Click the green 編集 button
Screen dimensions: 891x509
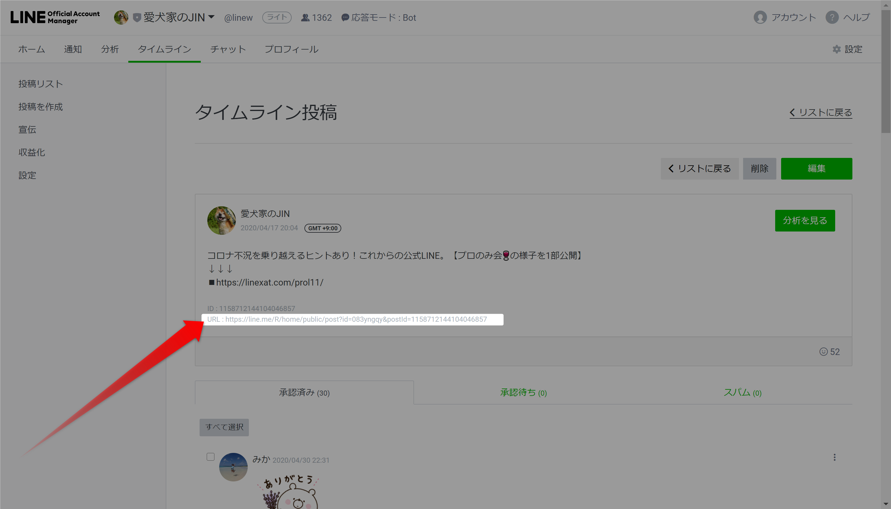(816, 169)
